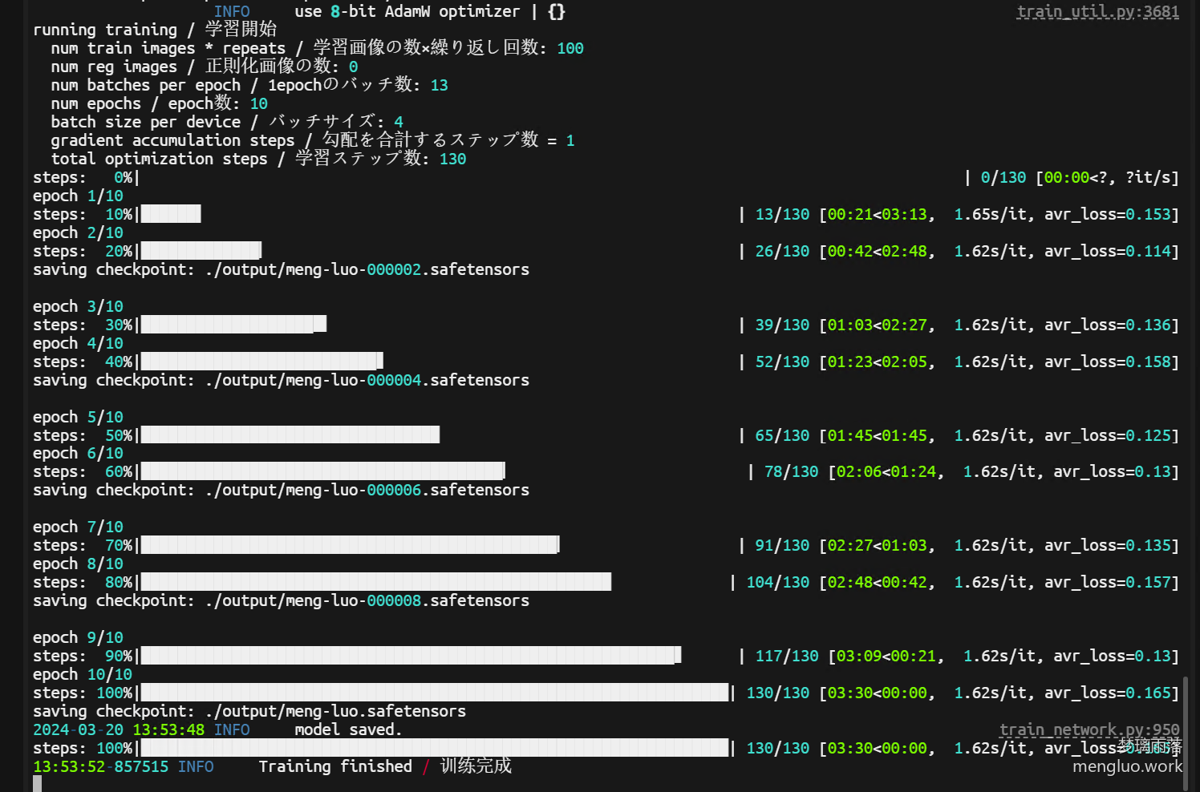Click the 'avr_loss=0.165' value
The width and height of the screenshot is (1200, 792).
coord(1108,693)
